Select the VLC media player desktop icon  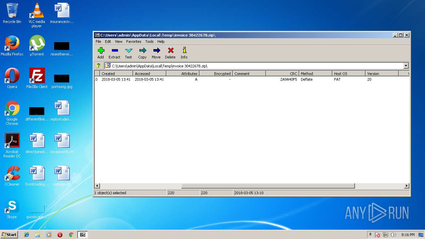point(37,15)
